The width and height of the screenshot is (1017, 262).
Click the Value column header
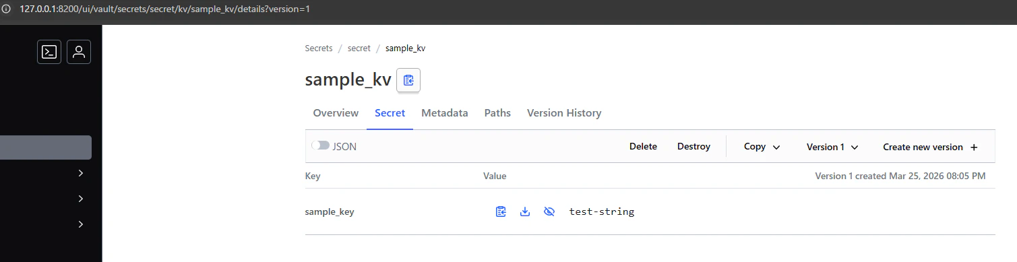pos(495,176)
